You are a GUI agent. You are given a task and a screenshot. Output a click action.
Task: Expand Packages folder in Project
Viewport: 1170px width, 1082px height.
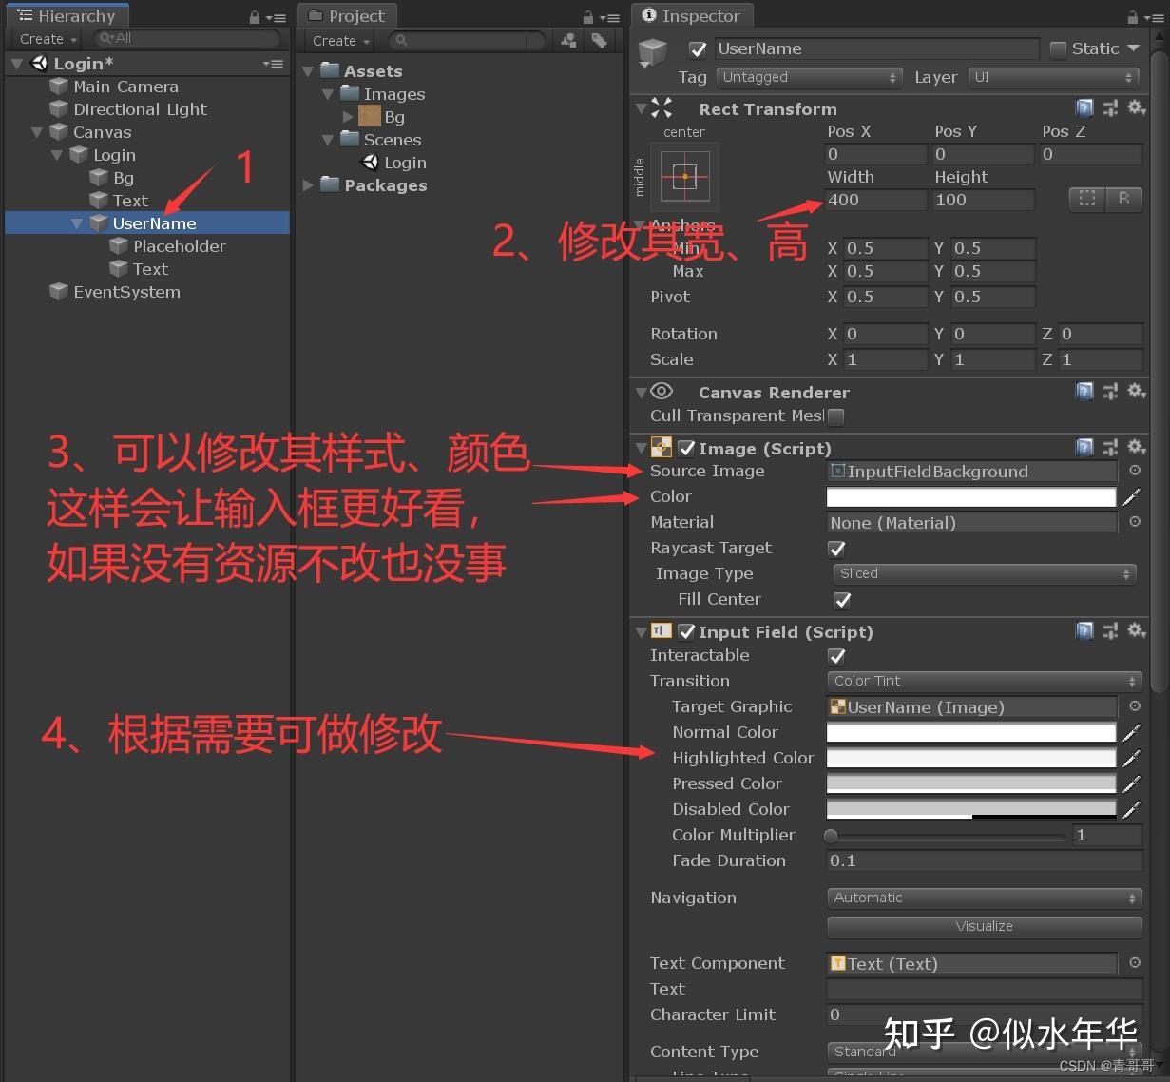click(308, 185)
